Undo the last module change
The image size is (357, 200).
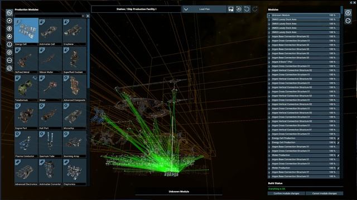click(247, 9)
